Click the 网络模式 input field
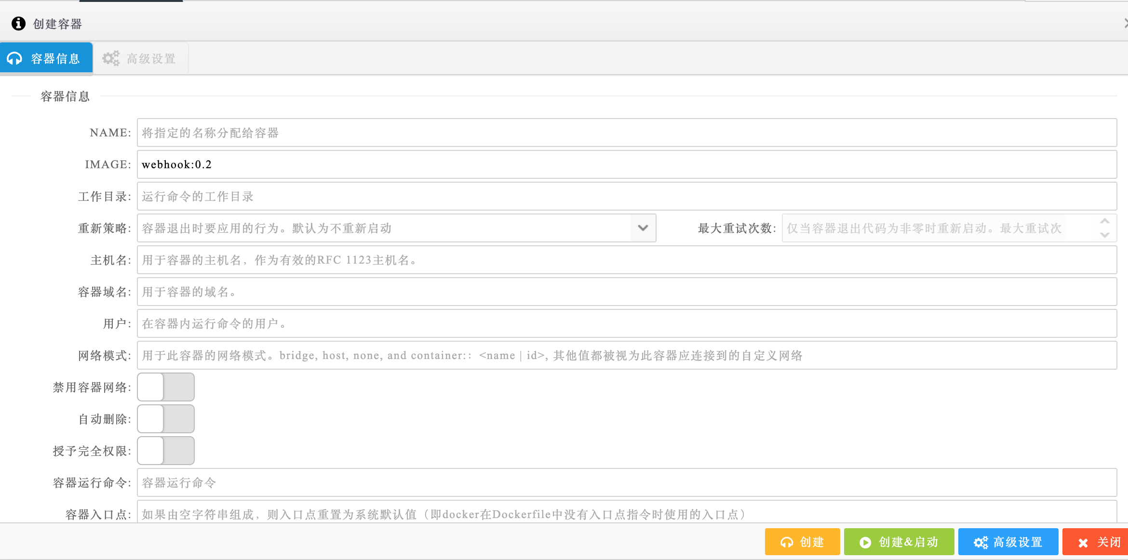 tap(627, 355)
